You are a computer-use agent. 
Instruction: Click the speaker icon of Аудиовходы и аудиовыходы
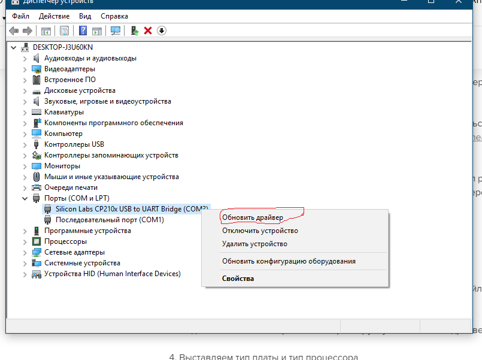[x=37, y=58]
